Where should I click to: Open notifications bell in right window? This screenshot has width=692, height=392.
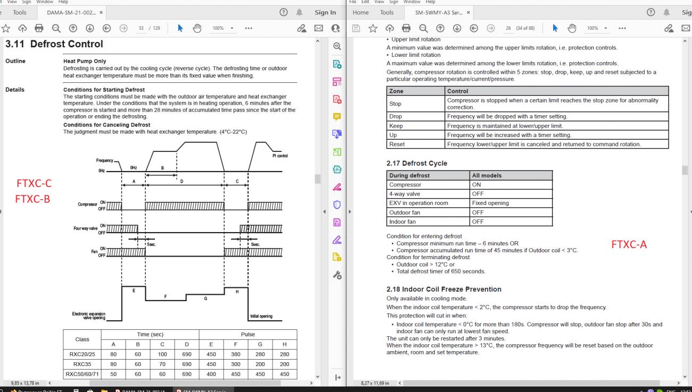[x=665, y=12]
